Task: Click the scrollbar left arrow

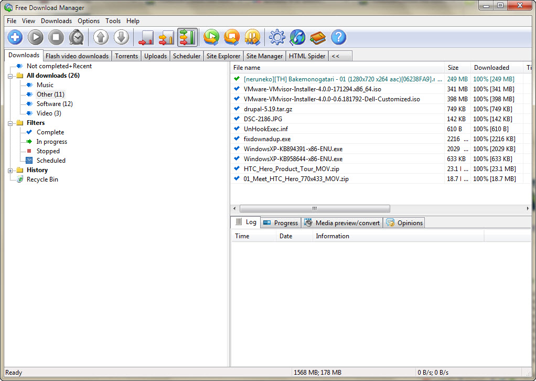Action: click(234, 208)
